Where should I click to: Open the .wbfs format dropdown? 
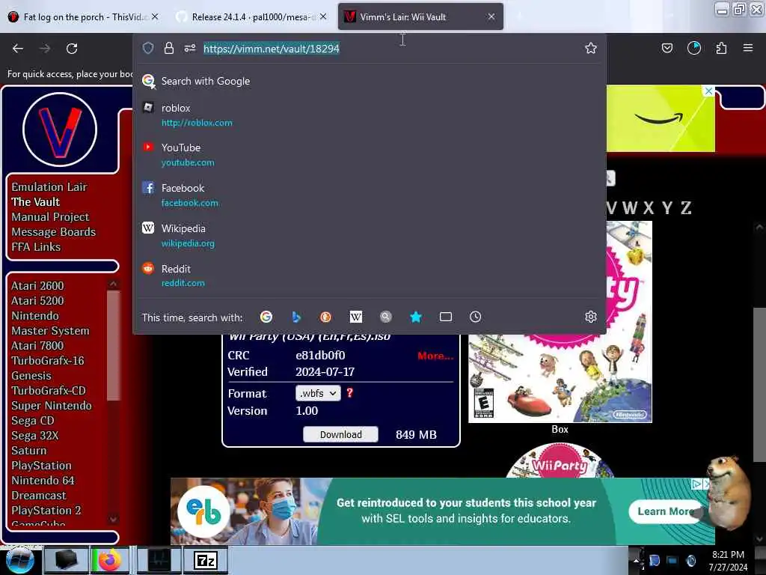318,393
